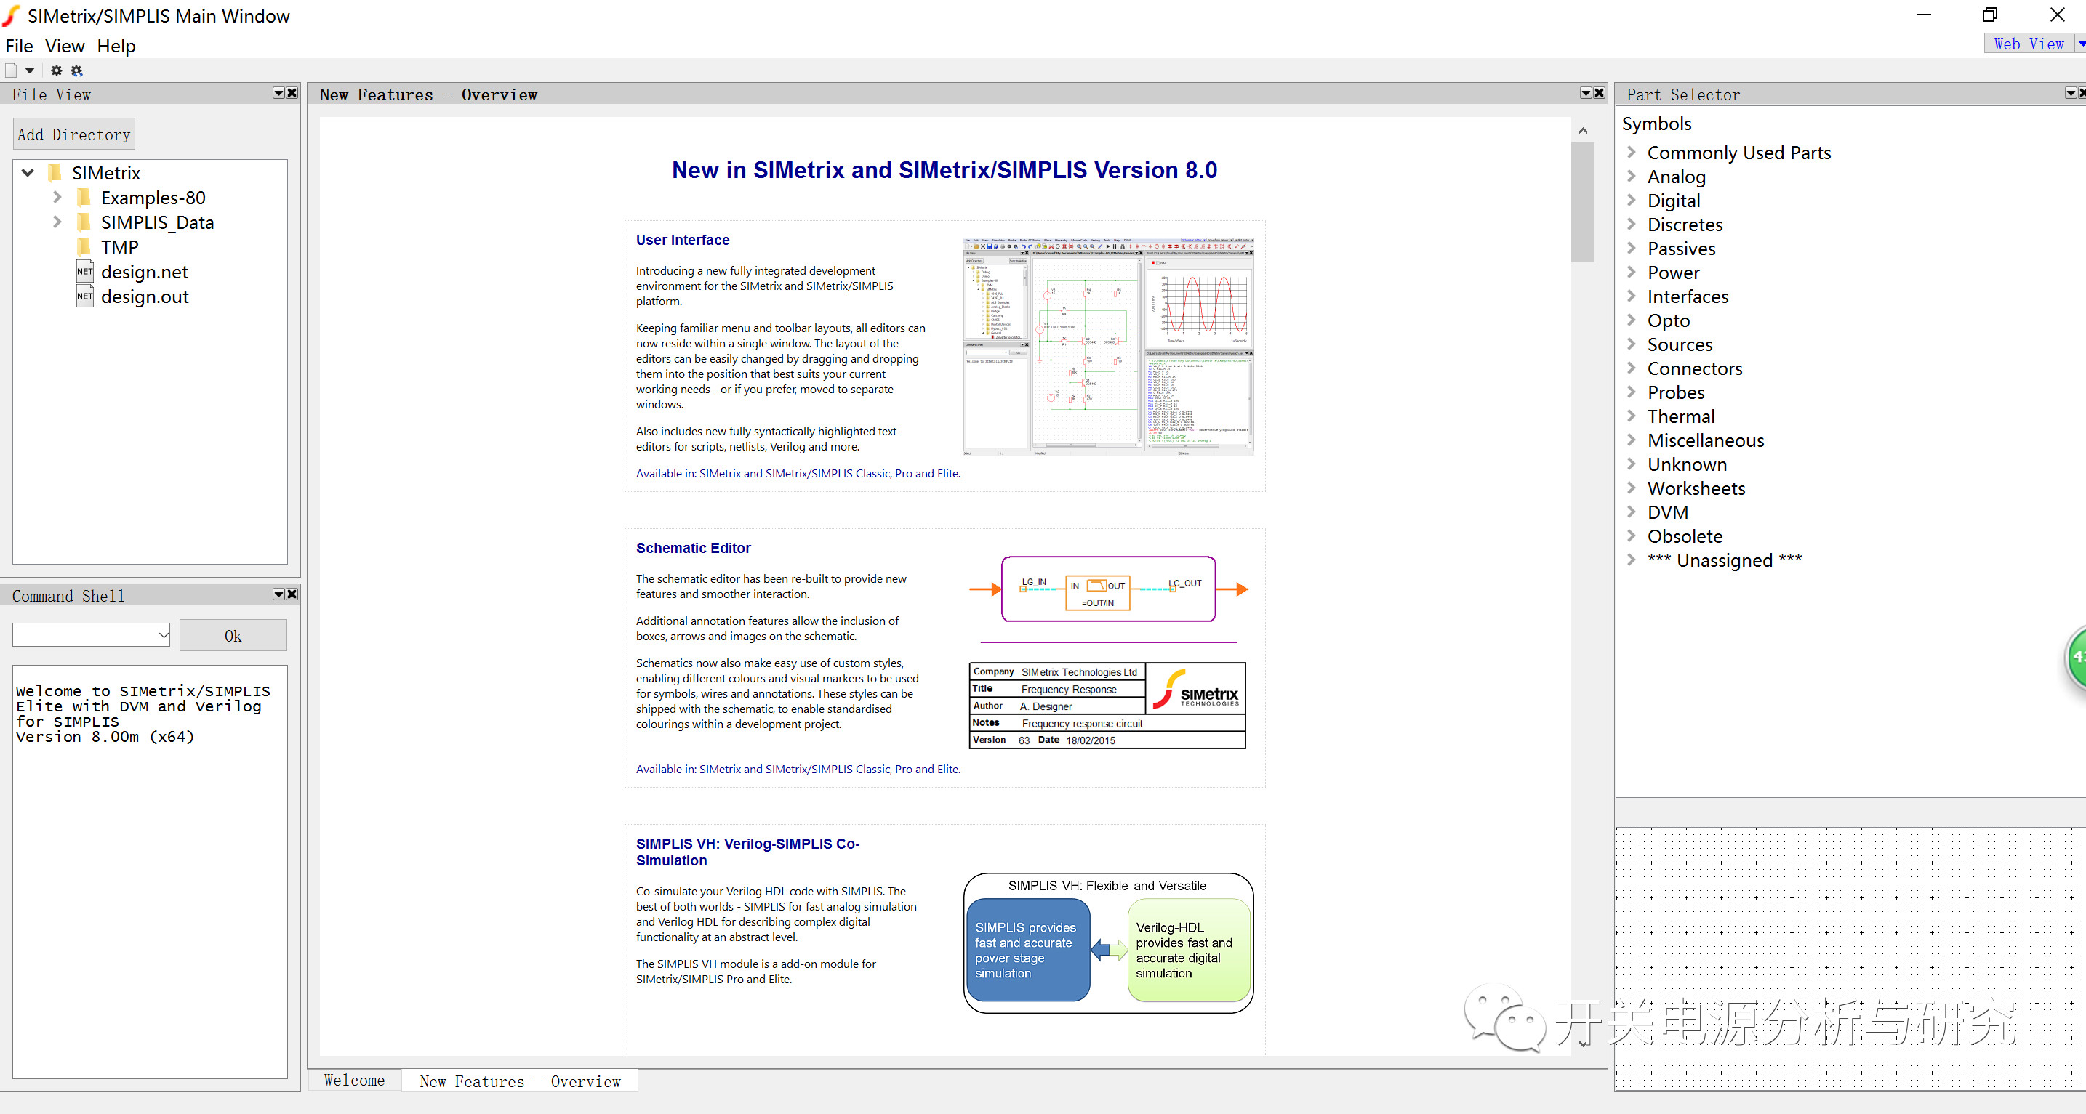
Task: Click the vertical scrollbar thumb in overview
Action: (1582, 203)
